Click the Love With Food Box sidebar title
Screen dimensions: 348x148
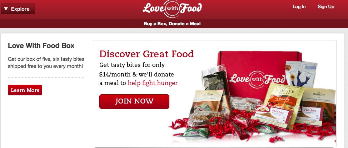(41, 46)
